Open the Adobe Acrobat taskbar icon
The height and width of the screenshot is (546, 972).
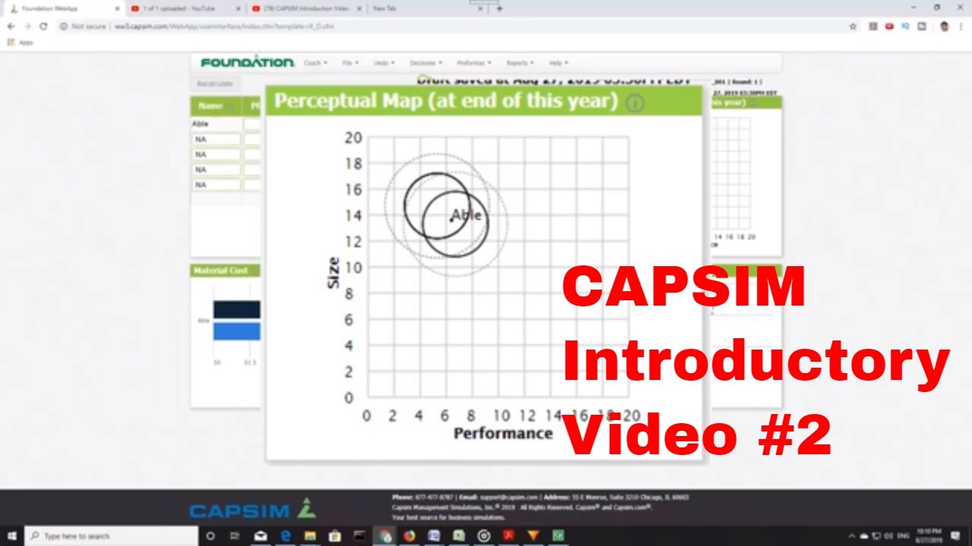tap(508, 536)
